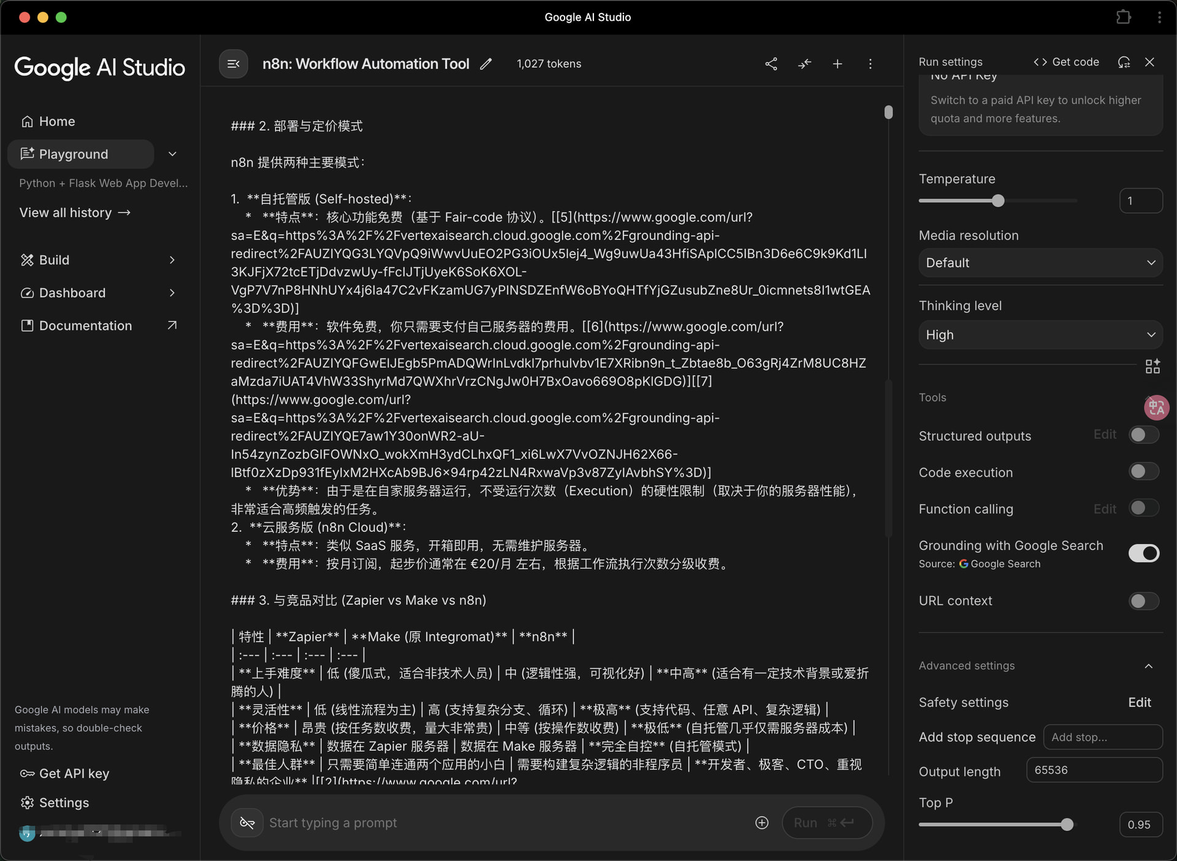
Task: Click the Output length input field
Action: click(1094, 770)
